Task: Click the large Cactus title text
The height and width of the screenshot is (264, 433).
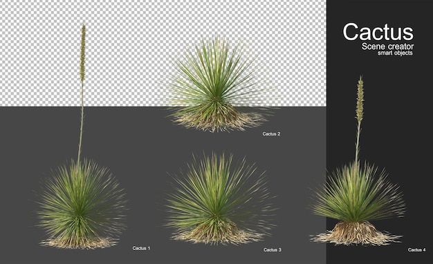Action: point(378,32)
